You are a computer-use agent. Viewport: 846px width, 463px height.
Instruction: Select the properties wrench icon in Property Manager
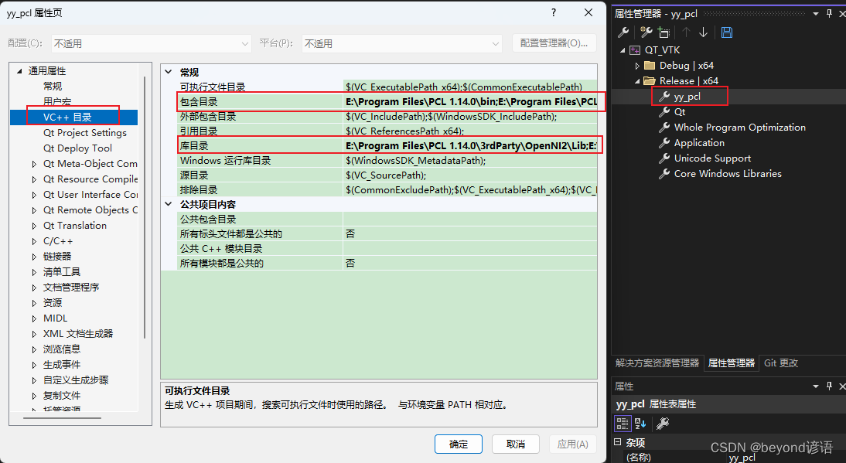[623, 32]
